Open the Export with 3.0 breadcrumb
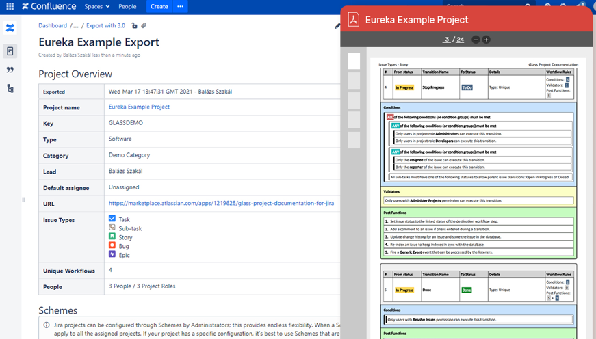The width and height of the screenshot is (596, 339). pos(105,25)
